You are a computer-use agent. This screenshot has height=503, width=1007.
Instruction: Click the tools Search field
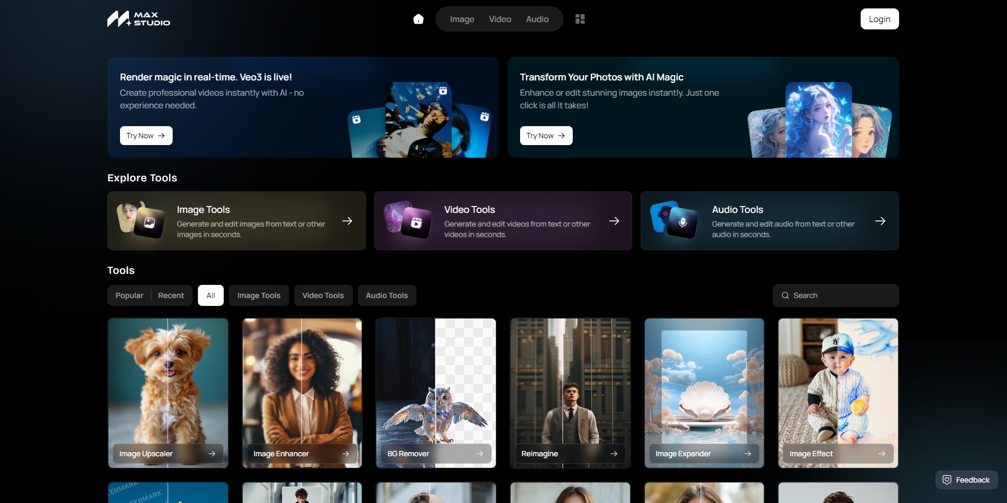pyautogui.click(x=836, y=295)
